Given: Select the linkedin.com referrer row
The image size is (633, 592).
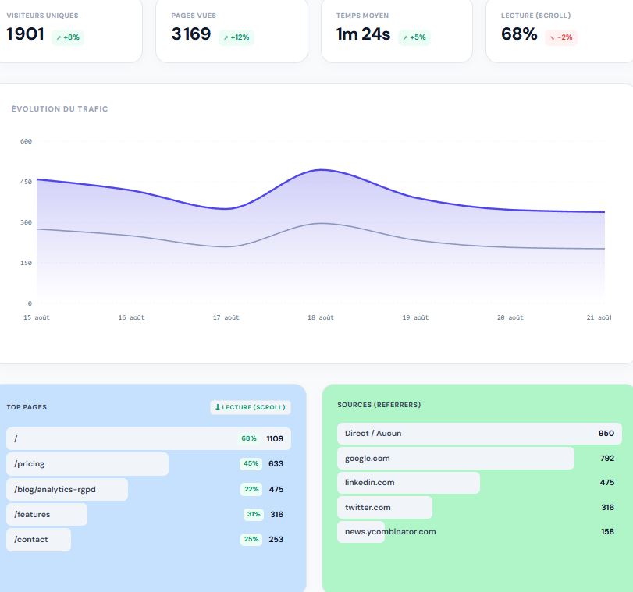Looking at the screenshot, I should click(479, 483).
